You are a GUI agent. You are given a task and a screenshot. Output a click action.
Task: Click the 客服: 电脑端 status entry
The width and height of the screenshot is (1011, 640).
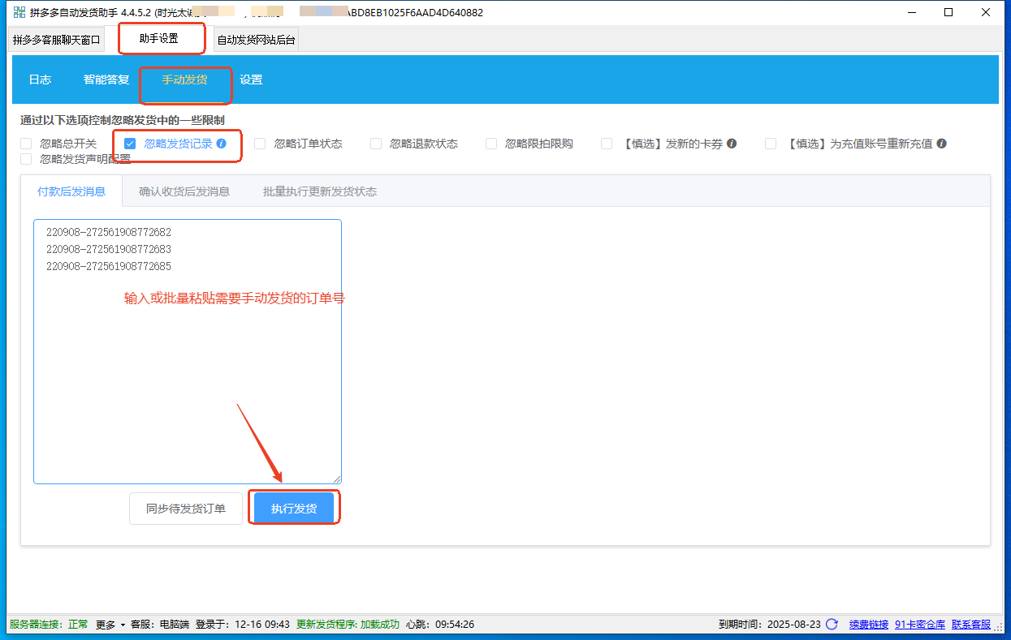(x=160, y=624)
